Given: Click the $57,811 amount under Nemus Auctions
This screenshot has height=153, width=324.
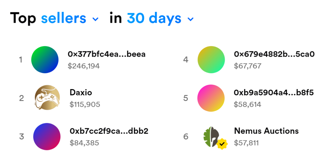Looking at the screenshot, I should 246,143.
